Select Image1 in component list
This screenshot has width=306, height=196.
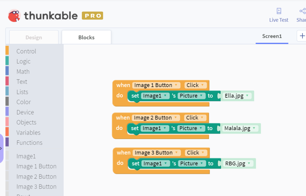click(x=26, y=156)
